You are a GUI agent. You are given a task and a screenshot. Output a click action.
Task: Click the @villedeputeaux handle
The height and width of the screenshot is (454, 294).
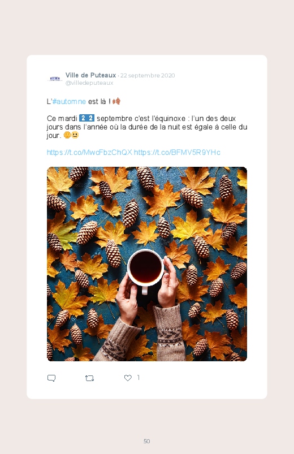pyautogui.click(x=89, y=83)
